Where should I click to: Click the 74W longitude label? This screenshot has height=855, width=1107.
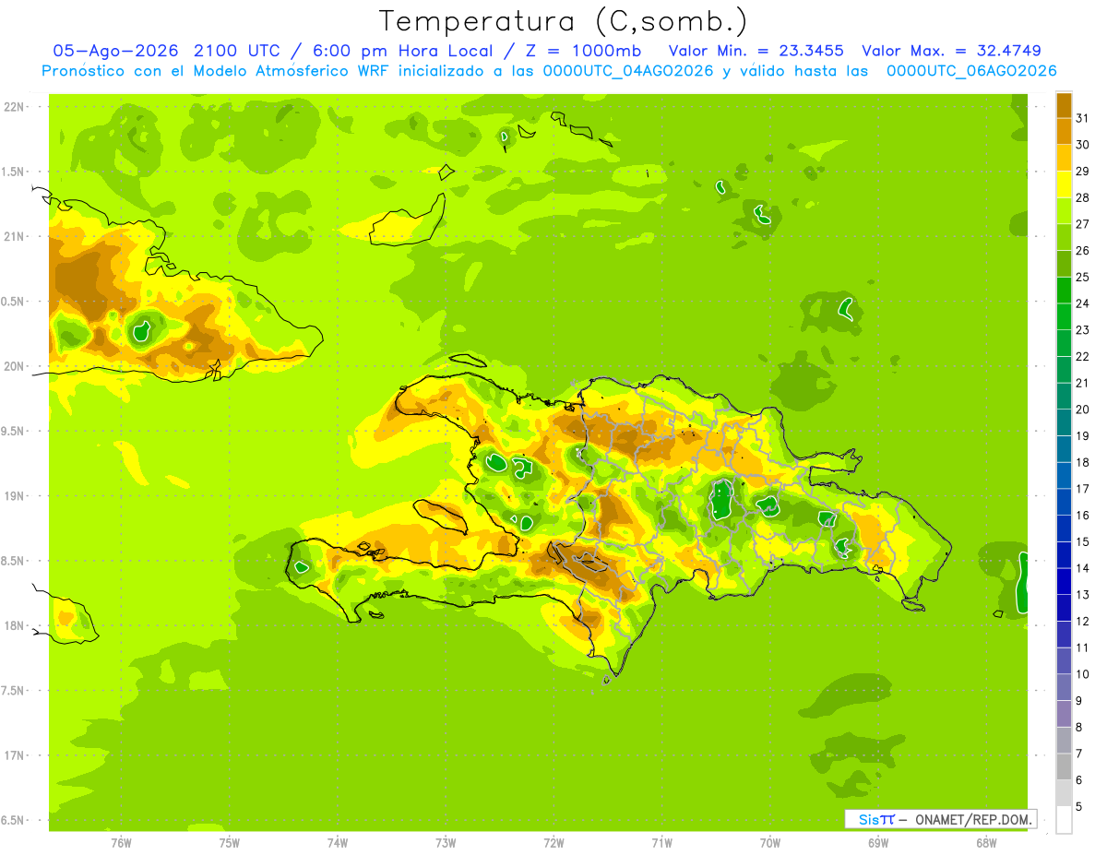click(x=337, y=843)
